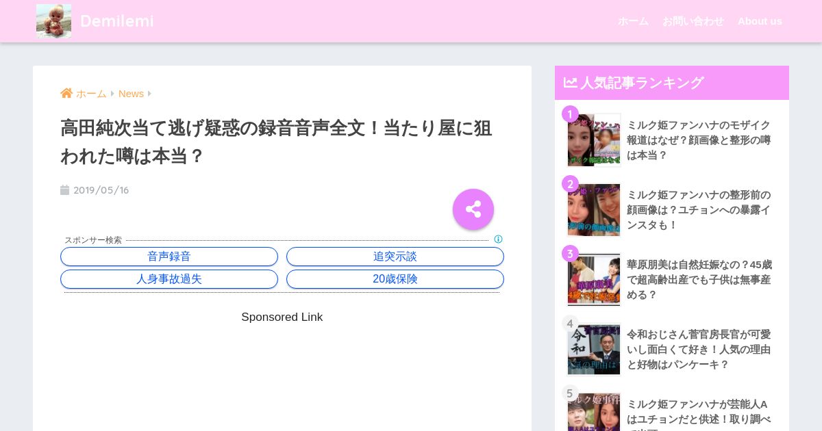The image size is (822, 431).
Task: Select the 20歳保険 sponsored search button
Action: 395,279
